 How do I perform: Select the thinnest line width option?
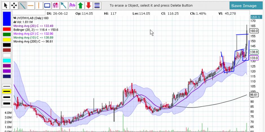tap(7, 86)
